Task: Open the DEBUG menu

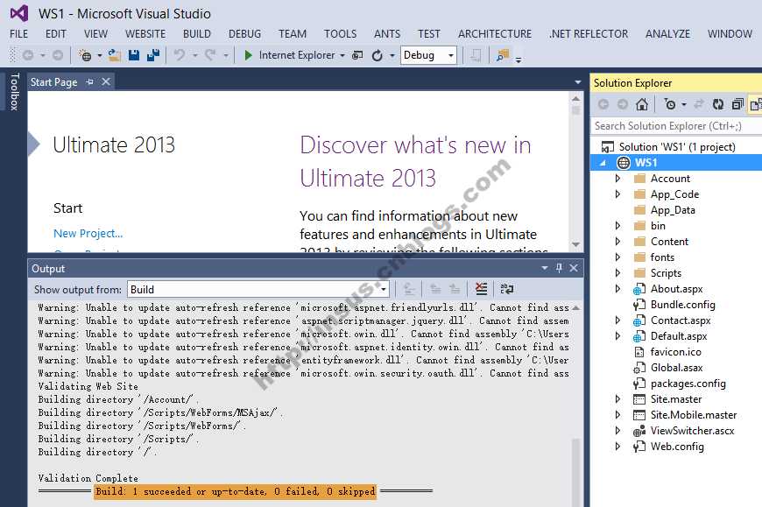Action: pyautogui.click(x=245, y=34)
